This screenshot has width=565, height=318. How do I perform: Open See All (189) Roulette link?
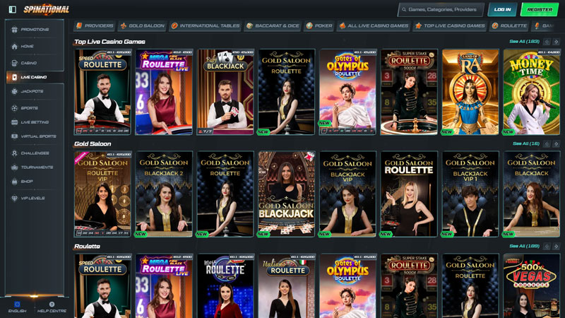(524, 246)
